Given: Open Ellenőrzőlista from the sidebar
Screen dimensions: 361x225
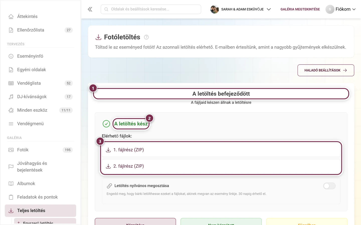Looking at the screenshot, I should click(40, 30).
